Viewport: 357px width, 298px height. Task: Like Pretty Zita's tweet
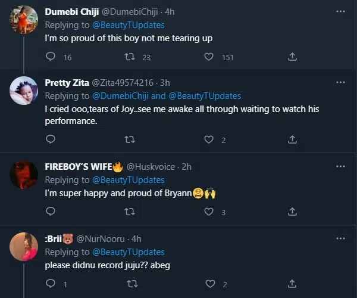coord(209,139)
